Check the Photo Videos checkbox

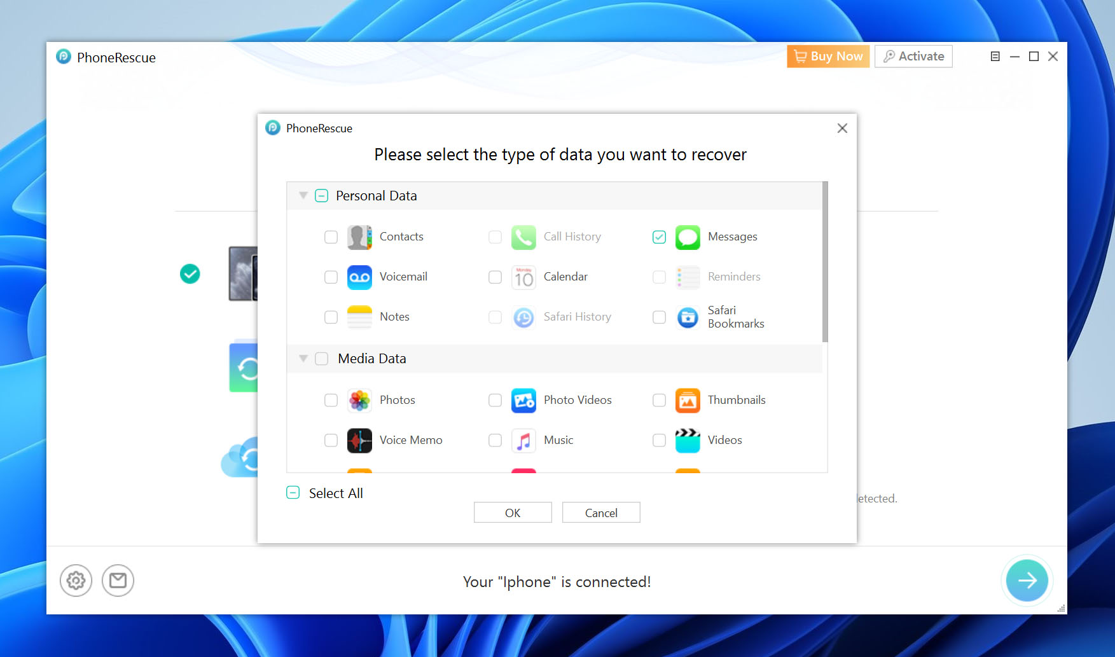click(495, 401)
